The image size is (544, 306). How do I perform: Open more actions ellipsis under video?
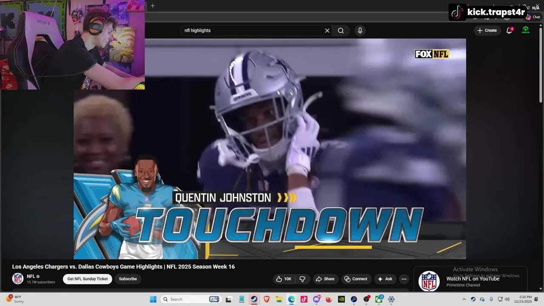pyautogui.click(x=404, y=279)
